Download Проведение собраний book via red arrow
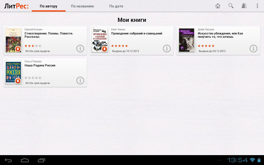 105,49
